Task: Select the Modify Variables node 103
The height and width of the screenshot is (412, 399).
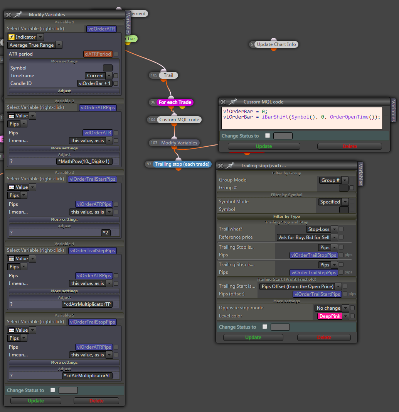Action: [179, 143]
